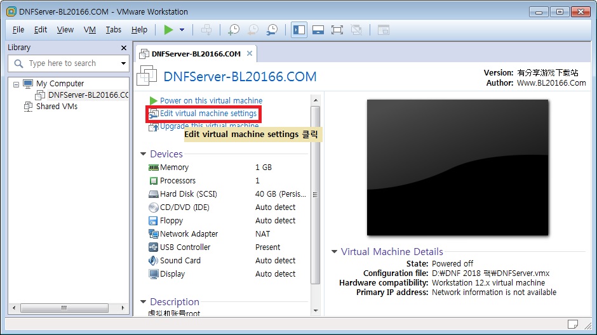Viewport: 597px width, 335px height.
Task: Take a snapshot using the clock-plus icon
Action: [x=233, y=30]
